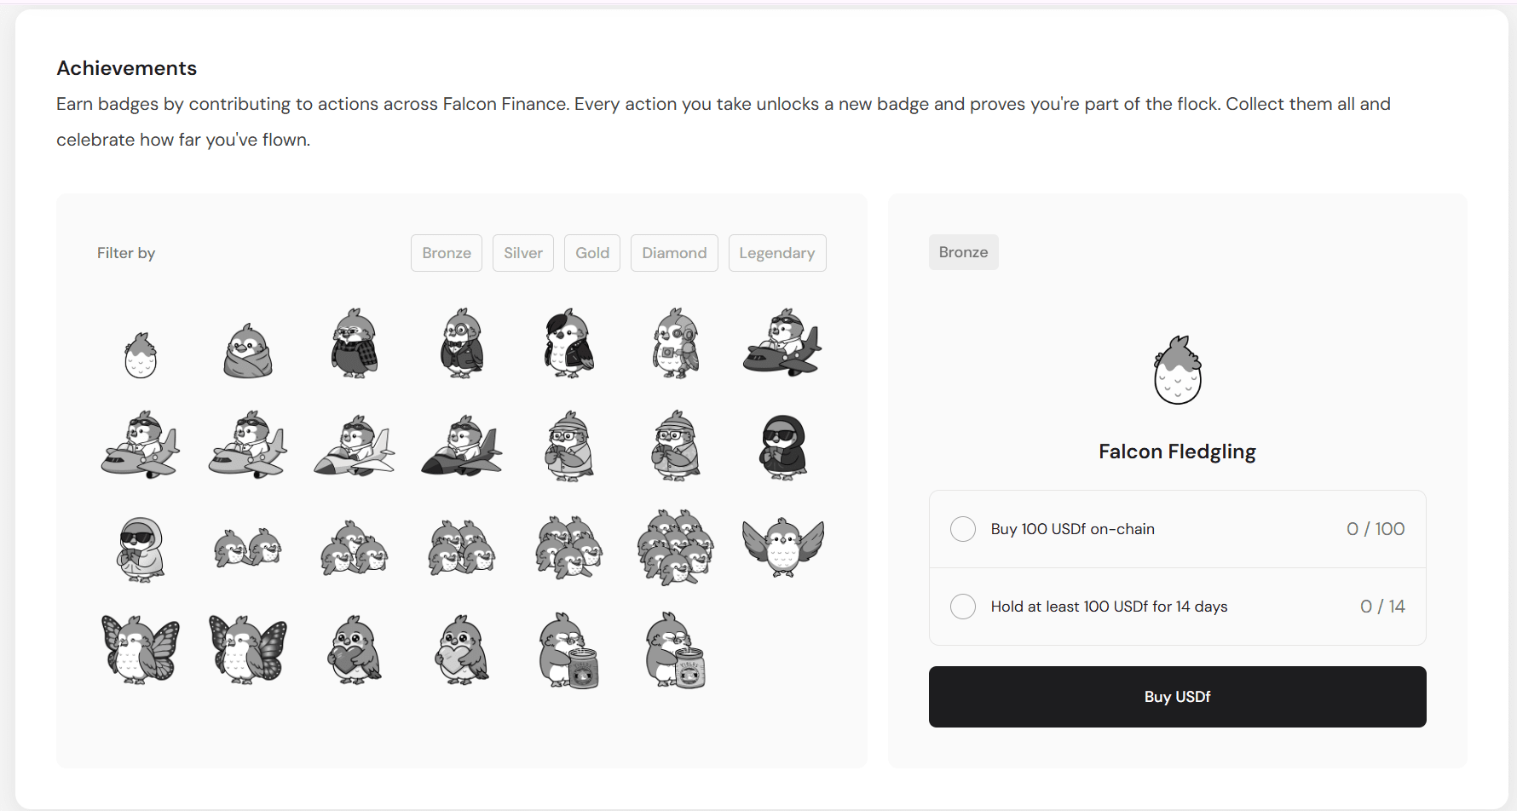Viewport: 1517px width, 811px height.
Task: Click the beret-wearing bird badge
Action: pyautogui.click(x=568, y=343)
